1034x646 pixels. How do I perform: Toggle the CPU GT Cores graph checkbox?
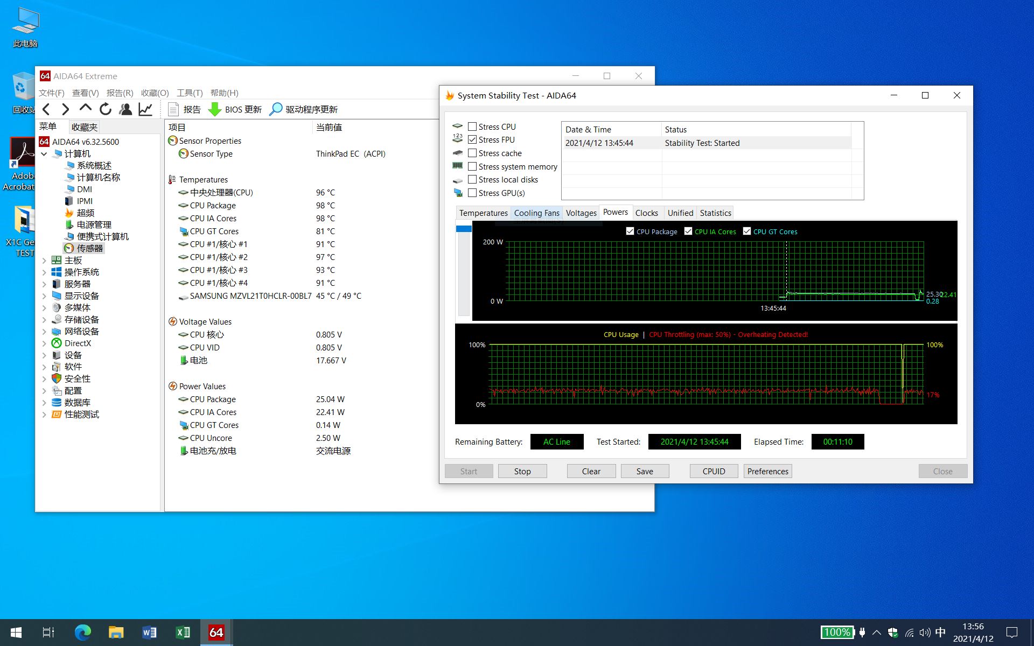(747, 231)
